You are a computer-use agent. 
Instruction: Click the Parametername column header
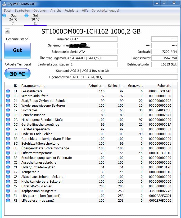(53, 86)
